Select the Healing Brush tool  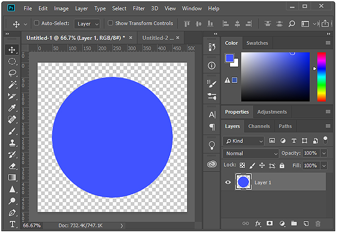click(x=12, y=119)
